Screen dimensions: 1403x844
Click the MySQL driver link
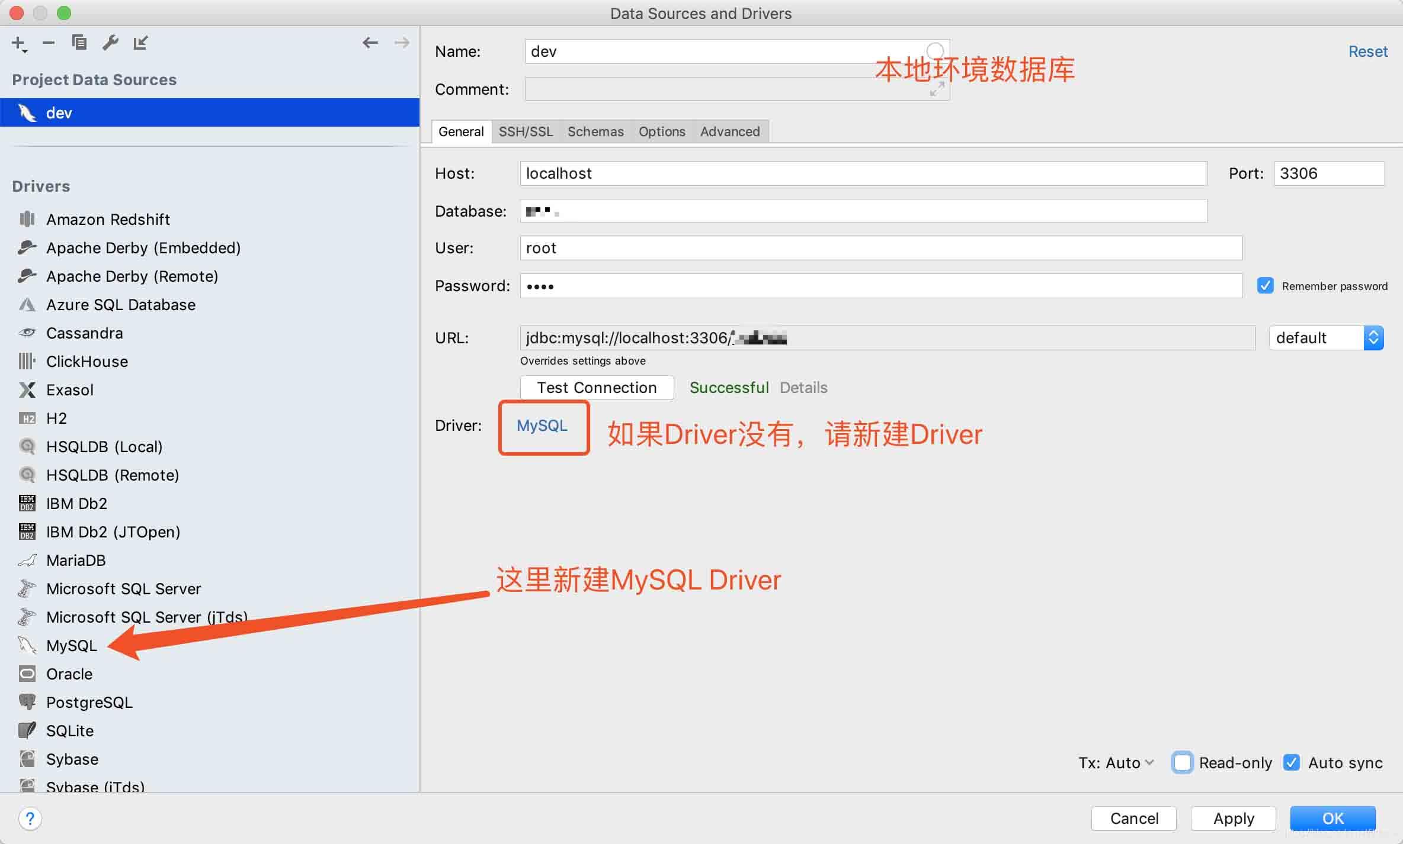[542, 426]
